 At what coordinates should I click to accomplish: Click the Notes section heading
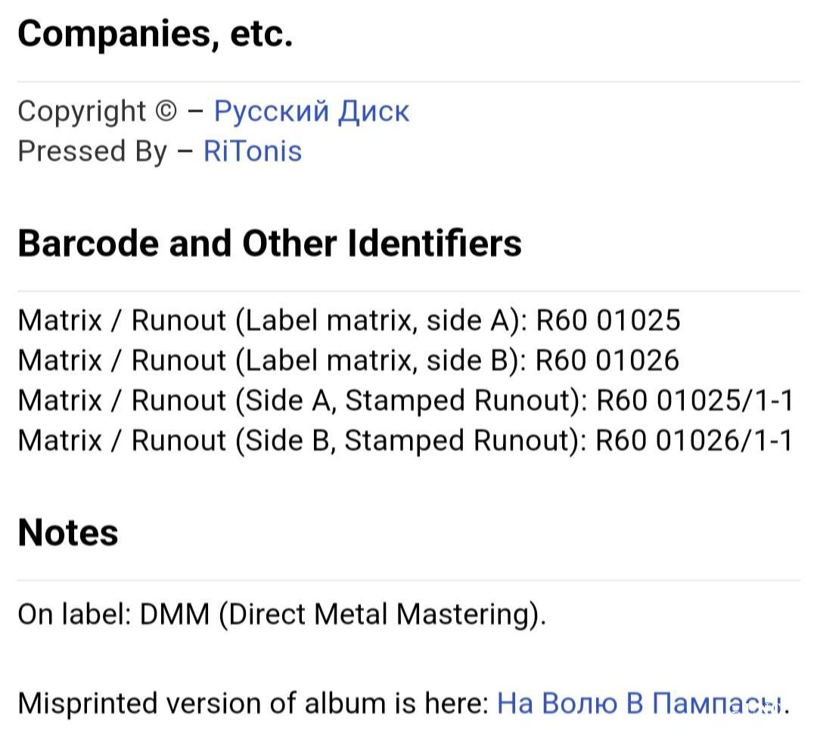click(68, 532)
